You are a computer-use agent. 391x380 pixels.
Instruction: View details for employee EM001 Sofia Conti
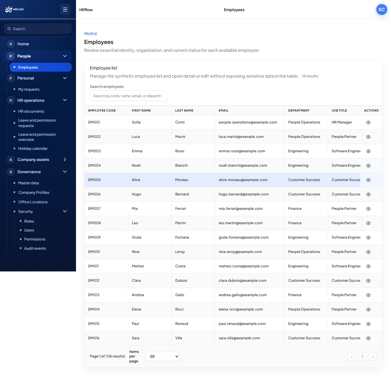(x=368, y=122)
